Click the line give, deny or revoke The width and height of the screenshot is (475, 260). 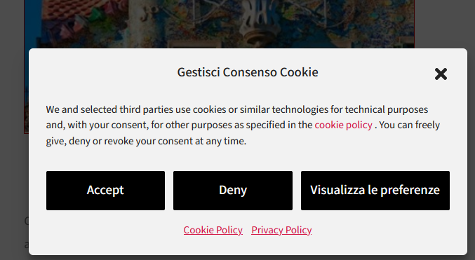(146, 141)
